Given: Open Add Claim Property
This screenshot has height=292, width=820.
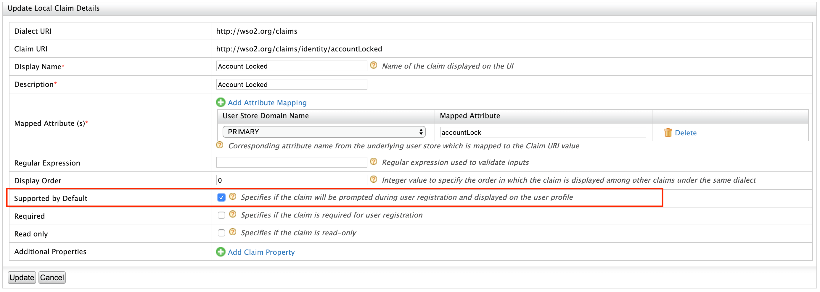Looking at the screenshot, I should [261, 252].
